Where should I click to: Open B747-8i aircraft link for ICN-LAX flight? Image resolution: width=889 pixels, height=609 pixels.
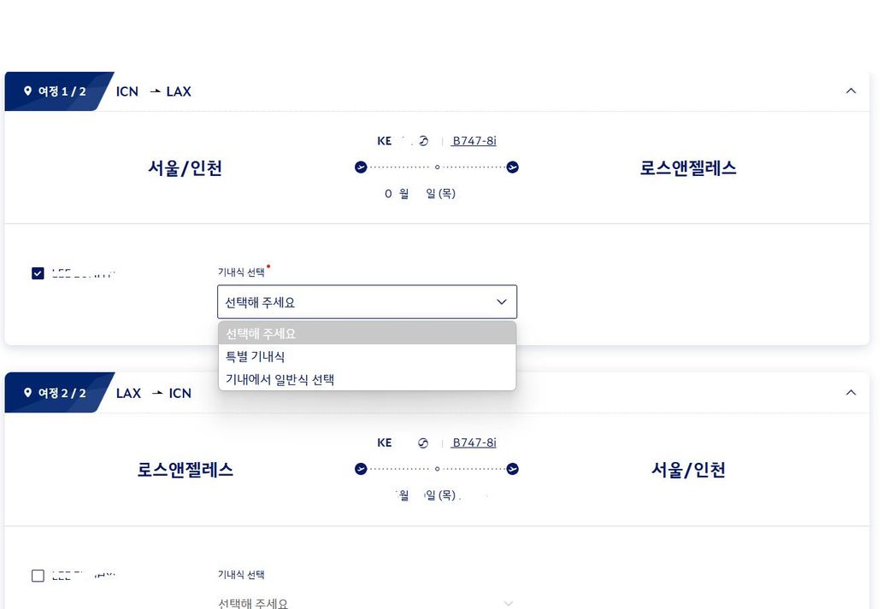coord(474,141)
